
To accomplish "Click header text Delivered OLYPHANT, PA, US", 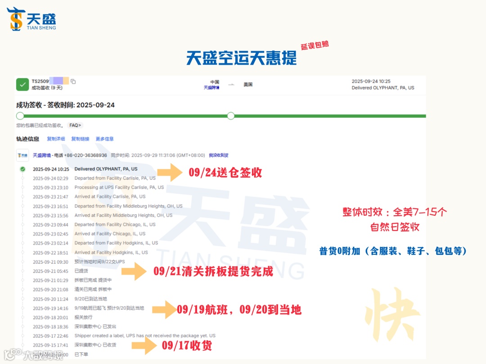I will pyautogui.click(x=383, y=88).
